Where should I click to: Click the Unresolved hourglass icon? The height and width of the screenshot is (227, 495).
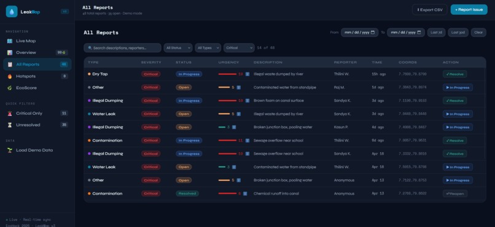pyautogui.click(x=10, y=125)
